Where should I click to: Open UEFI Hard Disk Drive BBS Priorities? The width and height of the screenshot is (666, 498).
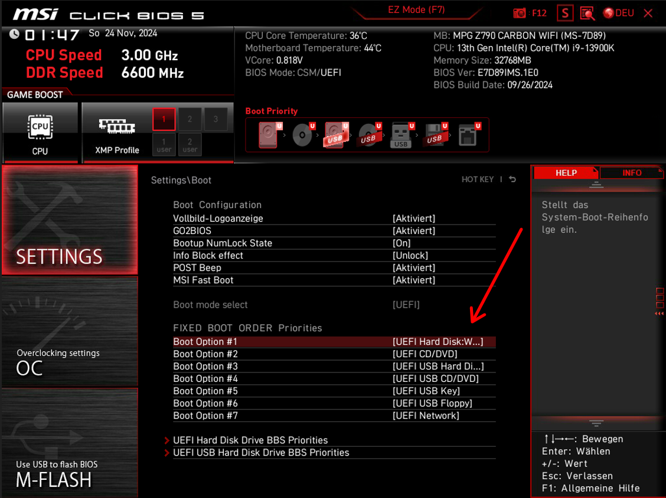[x=250, y=440]
